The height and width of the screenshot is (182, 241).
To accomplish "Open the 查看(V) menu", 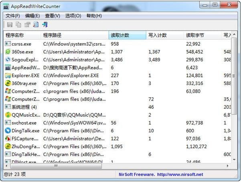I will pos(53,16).
